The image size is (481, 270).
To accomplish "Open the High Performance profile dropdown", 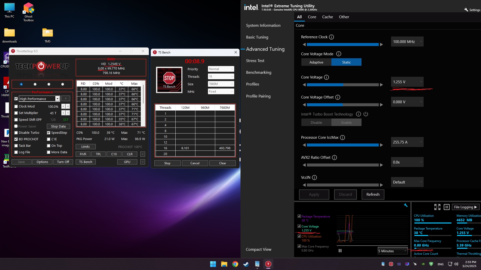I will pos(57,99).
